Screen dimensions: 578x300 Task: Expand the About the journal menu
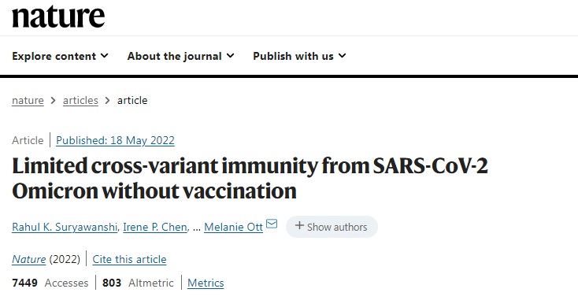[x=180, y=56]
